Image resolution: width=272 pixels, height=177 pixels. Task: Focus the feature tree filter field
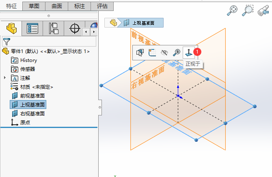tap(49, 41)
